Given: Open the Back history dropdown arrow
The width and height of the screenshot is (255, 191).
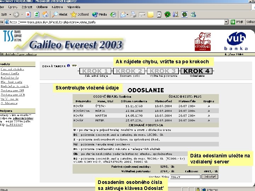Looking at the screenshot, I should [x=10, y=15].
